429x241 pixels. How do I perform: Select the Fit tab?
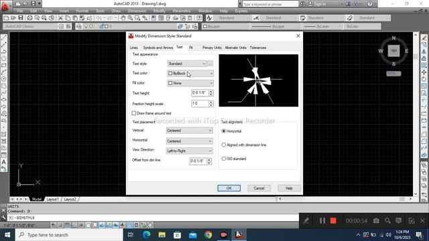[x=191, y=48]
